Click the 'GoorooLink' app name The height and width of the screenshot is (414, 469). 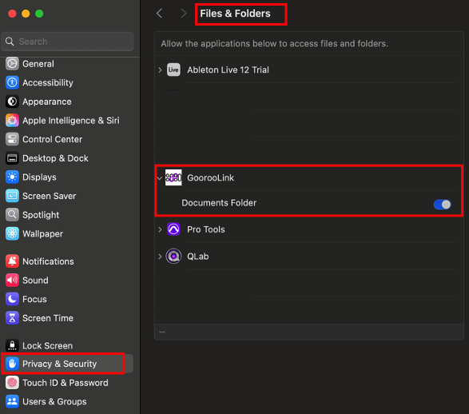click(x=211, y=177)
